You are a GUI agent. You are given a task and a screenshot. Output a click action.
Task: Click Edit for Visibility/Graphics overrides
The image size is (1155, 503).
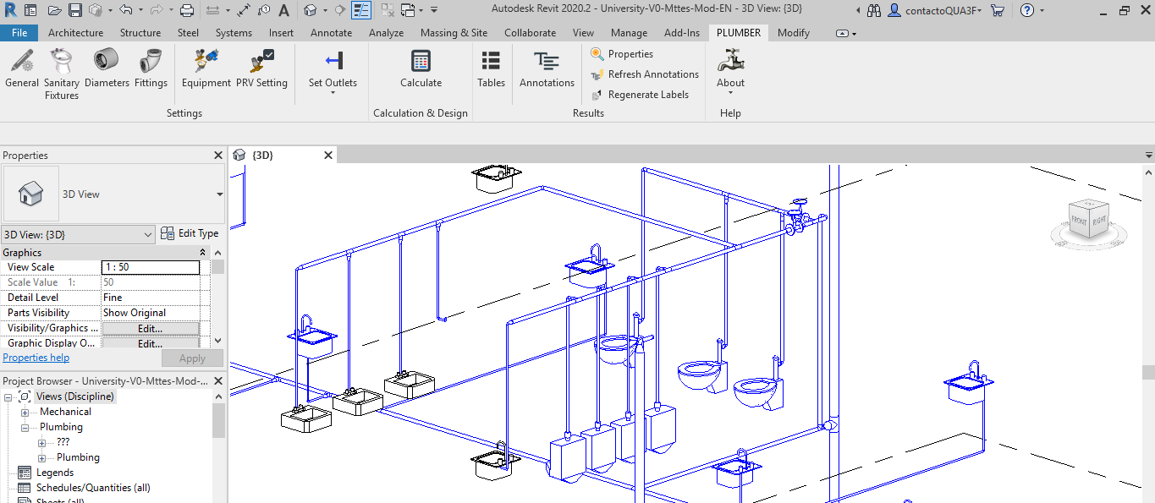150,328
